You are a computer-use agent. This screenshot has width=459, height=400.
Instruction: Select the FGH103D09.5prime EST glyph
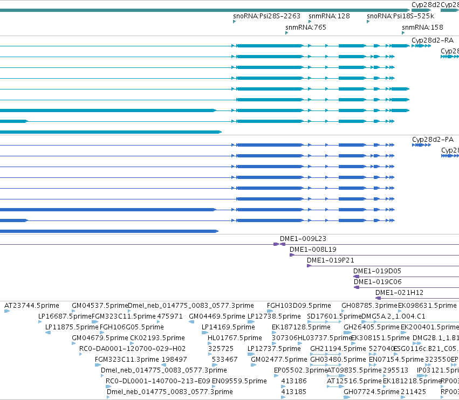click(270, 311)
